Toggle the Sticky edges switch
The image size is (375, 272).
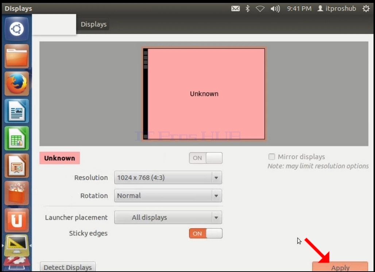206,233
